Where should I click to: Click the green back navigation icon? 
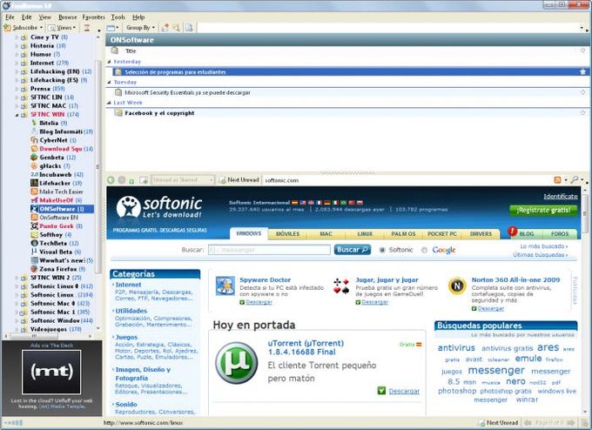pos(111,180)
